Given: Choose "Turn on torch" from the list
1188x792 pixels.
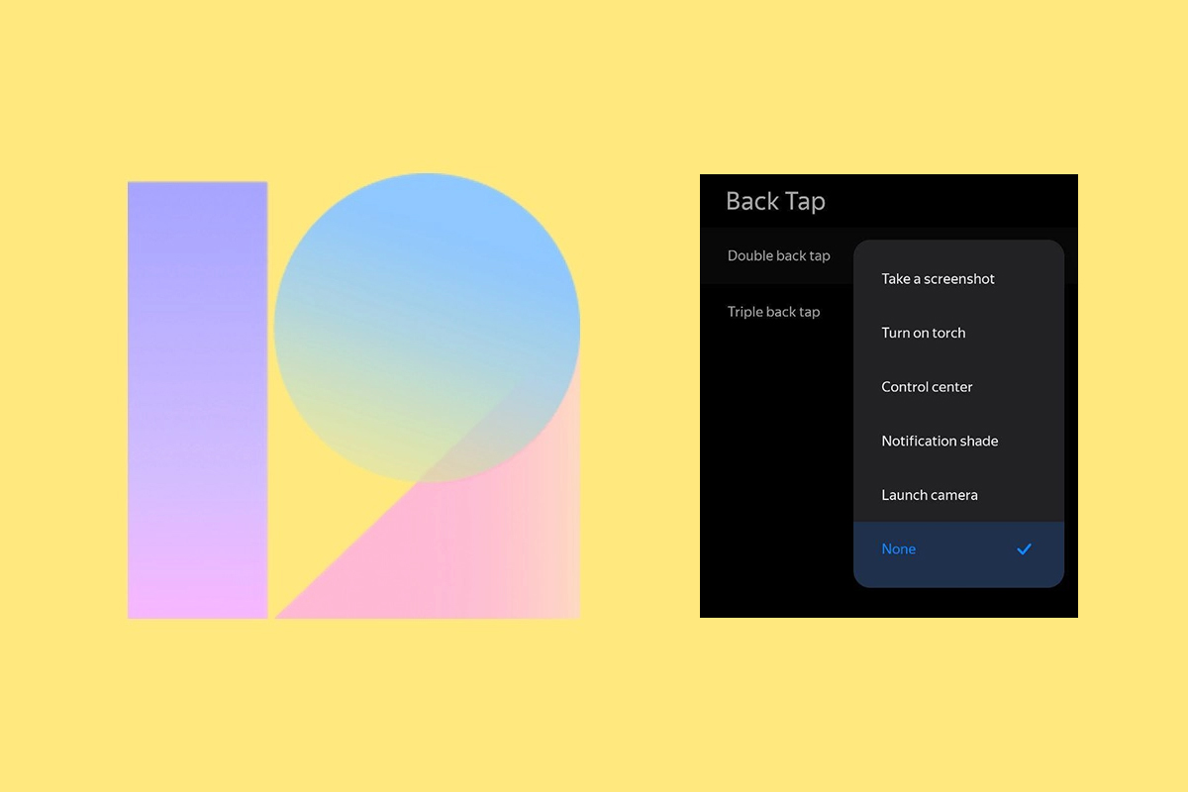Looking at the screenshot, I should [x=958, y=333].
